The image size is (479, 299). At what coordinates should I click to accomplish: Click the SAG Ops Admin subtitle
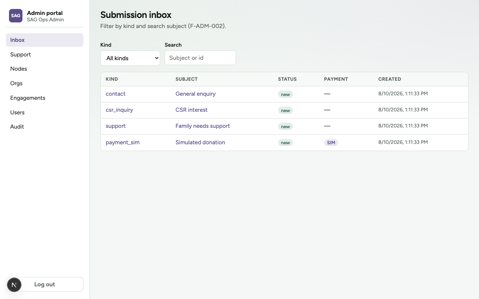click(x=45, y=20)
